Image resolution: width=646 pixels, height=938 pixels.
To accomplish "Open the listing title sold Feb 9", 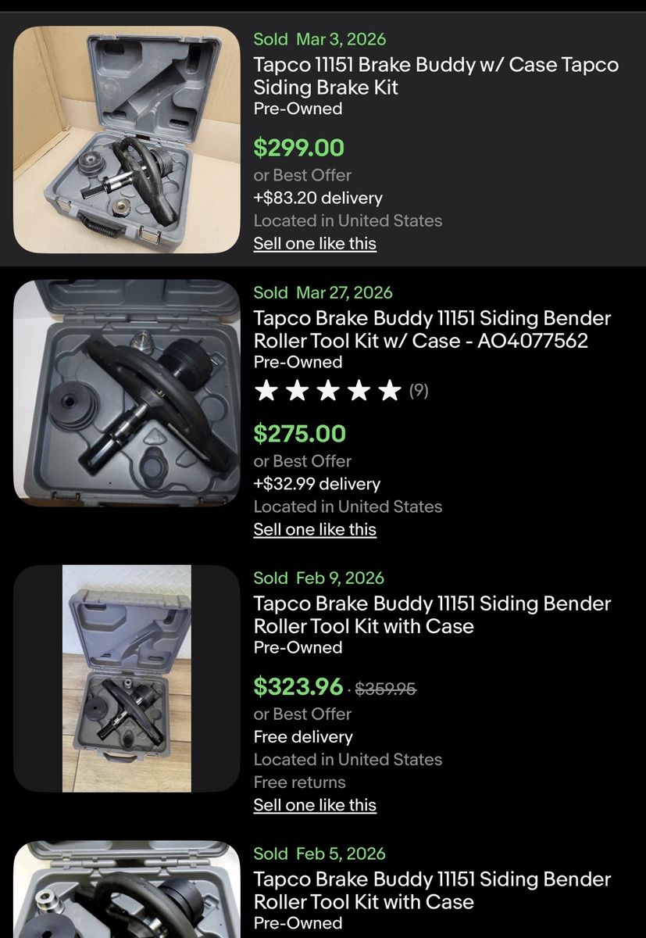I will pyautogui.click(x=432, y=614).
